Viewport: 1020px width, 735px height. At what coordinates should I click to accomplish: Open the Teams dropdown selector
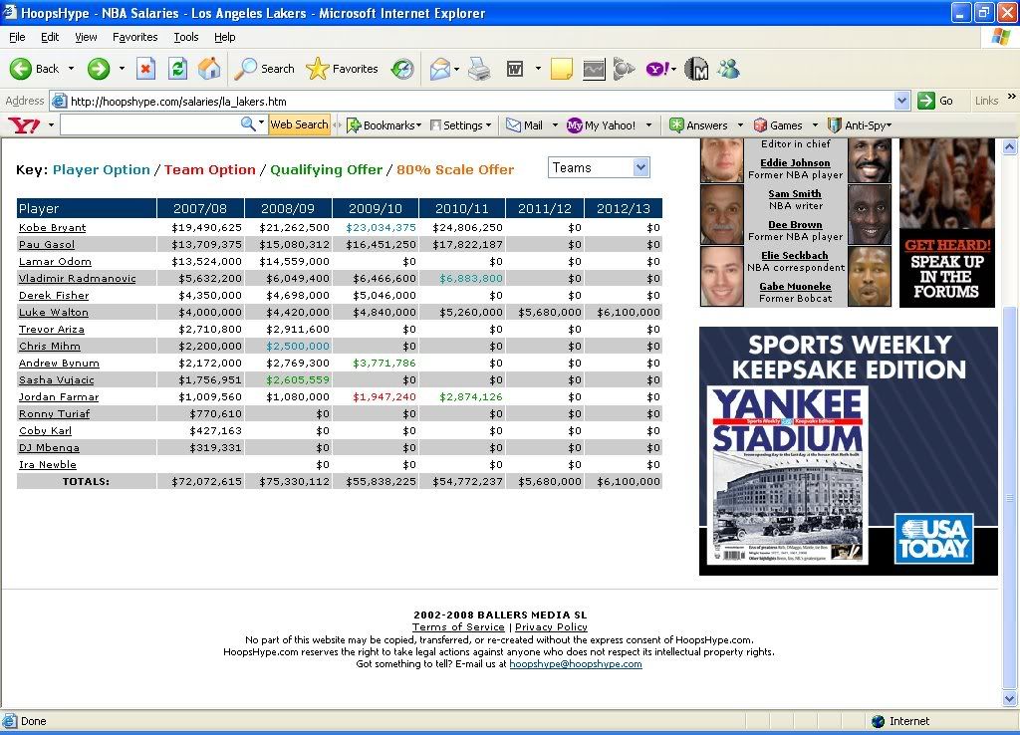click(599, 167)
